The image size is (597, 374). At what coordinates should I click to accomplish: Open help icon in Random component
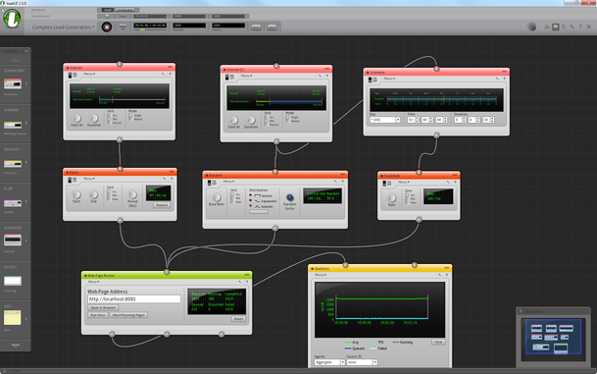(342, 182)
